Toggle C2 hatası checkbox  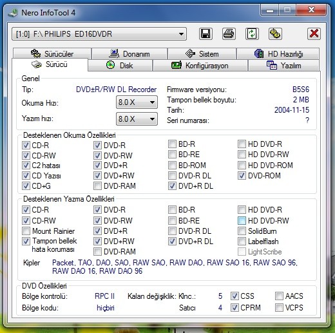point(26,166)
